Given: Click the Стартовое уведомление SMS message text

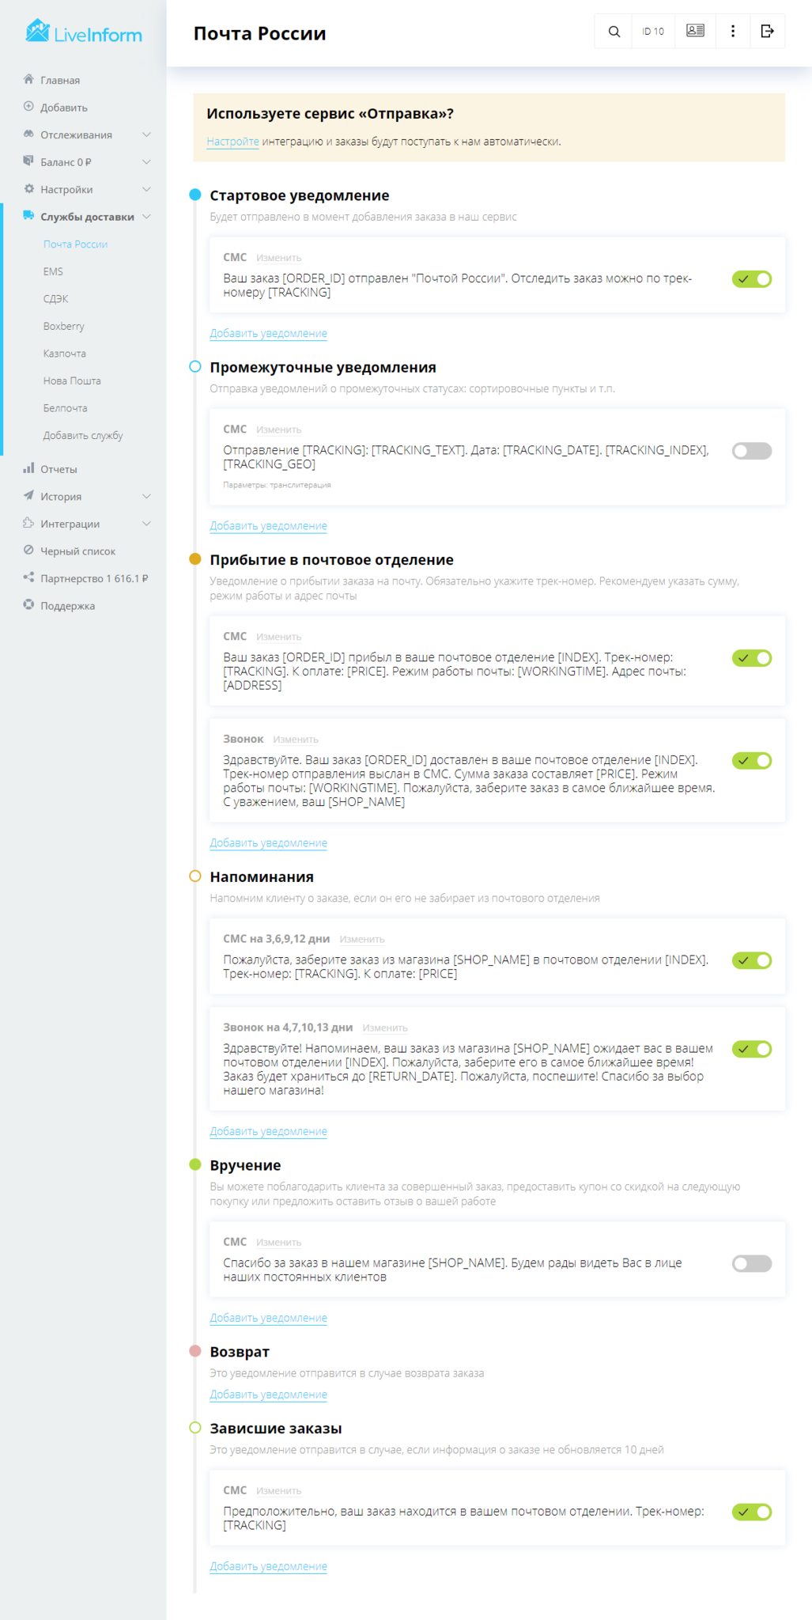Looking at the screenshot, I should point(458,286).
